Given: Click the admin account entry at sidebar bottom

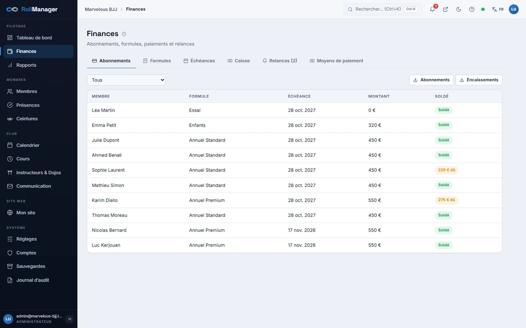Looking at the screenshot, I should (33, 319).
